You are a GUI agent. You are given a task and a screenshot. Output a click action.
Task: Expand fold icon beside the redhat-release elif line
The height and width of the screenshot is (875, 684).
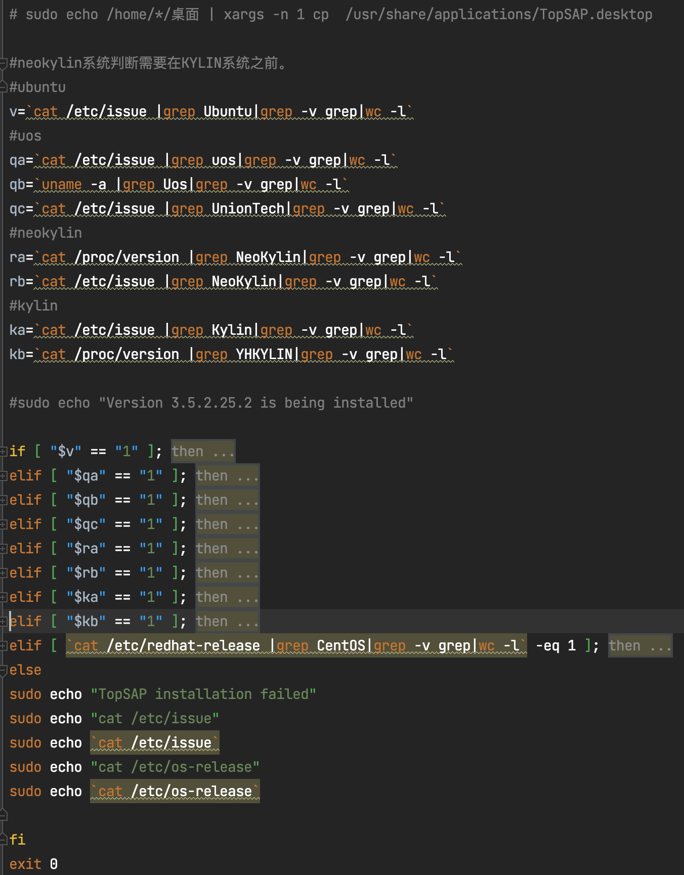pyautogui.click(x=4, y=645)
